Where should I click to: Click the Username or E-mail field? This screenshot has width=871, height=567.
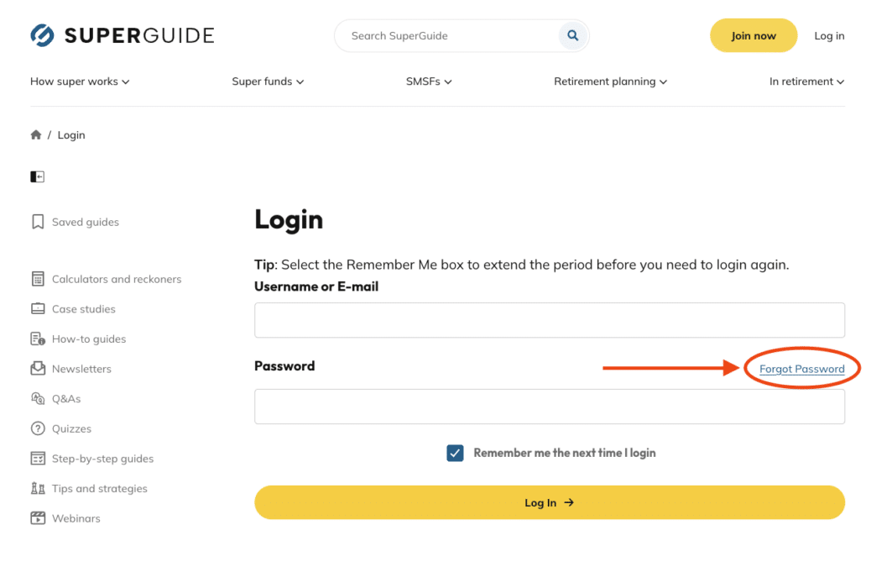tap(549, 320)
